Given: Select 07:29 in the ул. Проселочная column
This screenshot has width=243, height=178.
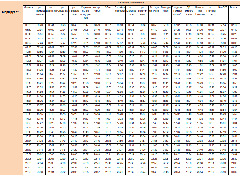Looking at the screenshot, I should [74, 43].
